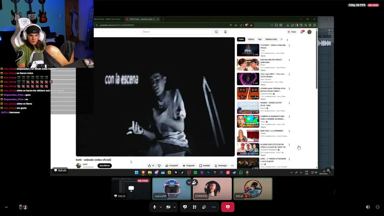384x216 pixels.
Task: Open Windows Start button on taskbar
Action: pyautogui.click(x=136, y=172)
